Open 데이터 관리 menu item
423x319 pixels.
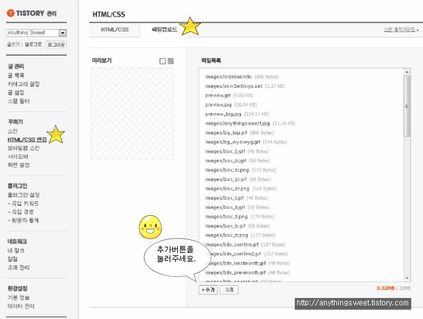[21, 306]
